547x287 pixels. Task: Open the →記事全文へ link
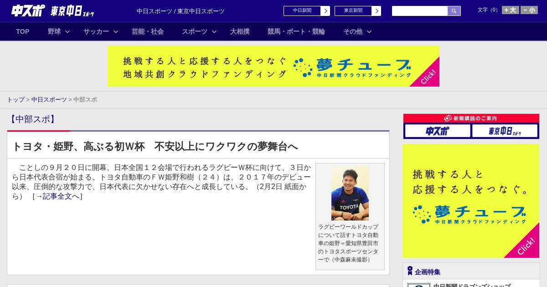tap(57, 196)
